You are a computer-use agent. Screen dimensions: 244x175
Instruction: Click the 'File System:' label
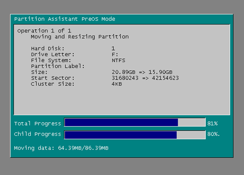tap(51, 60)
